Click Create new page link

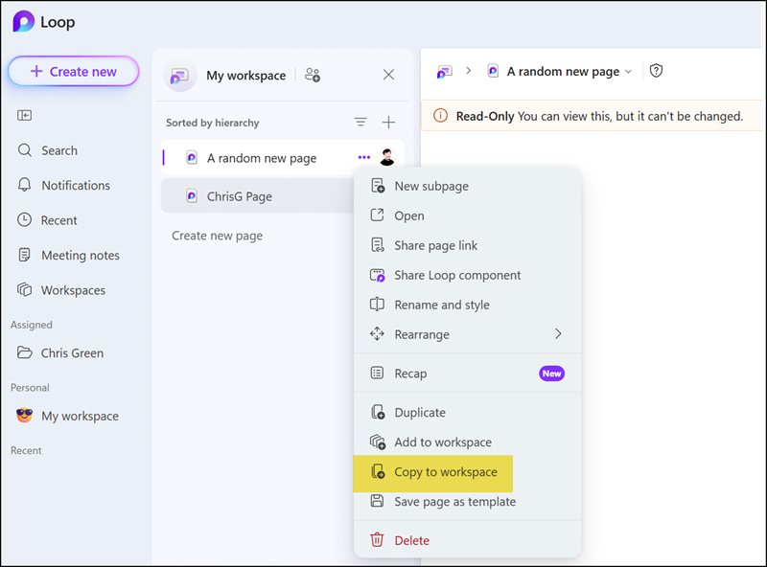point(218,236)
